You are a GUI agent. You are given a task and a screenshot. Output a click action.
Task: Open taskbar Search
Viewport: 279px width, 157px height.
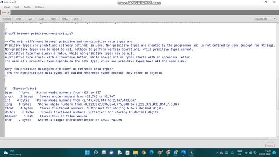coord(95,153)
